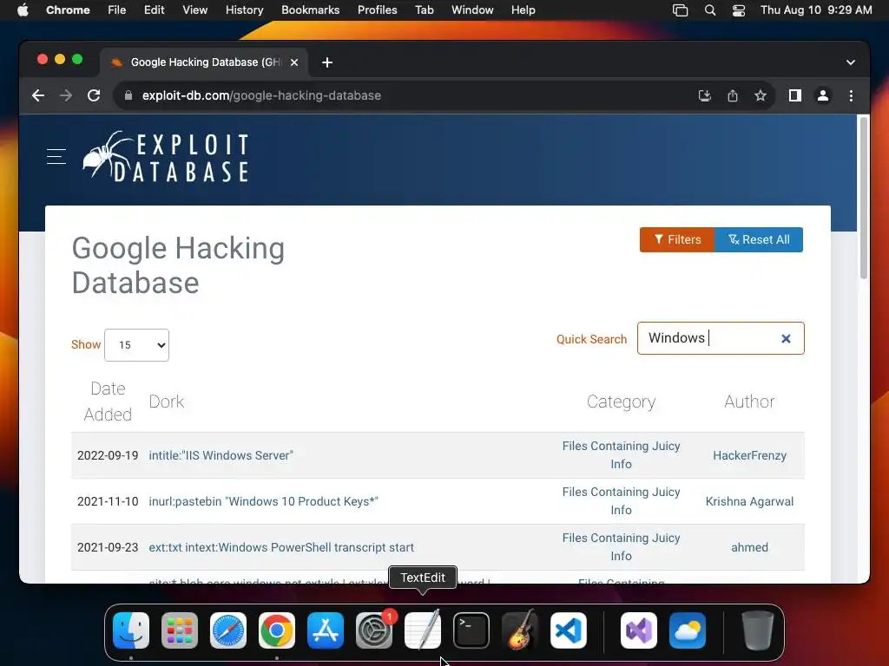
Task: Open the Help menu
Action: (x=523, y=10)
